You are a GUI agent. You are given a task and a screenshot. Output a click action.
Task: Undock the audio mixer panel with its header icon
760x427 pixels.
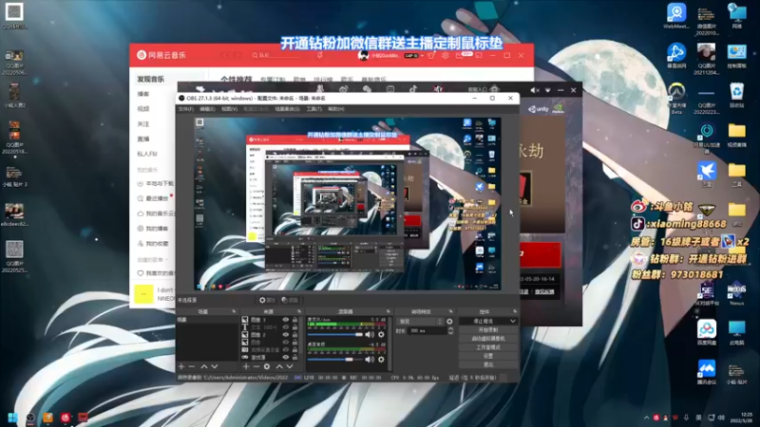[388, 311]
